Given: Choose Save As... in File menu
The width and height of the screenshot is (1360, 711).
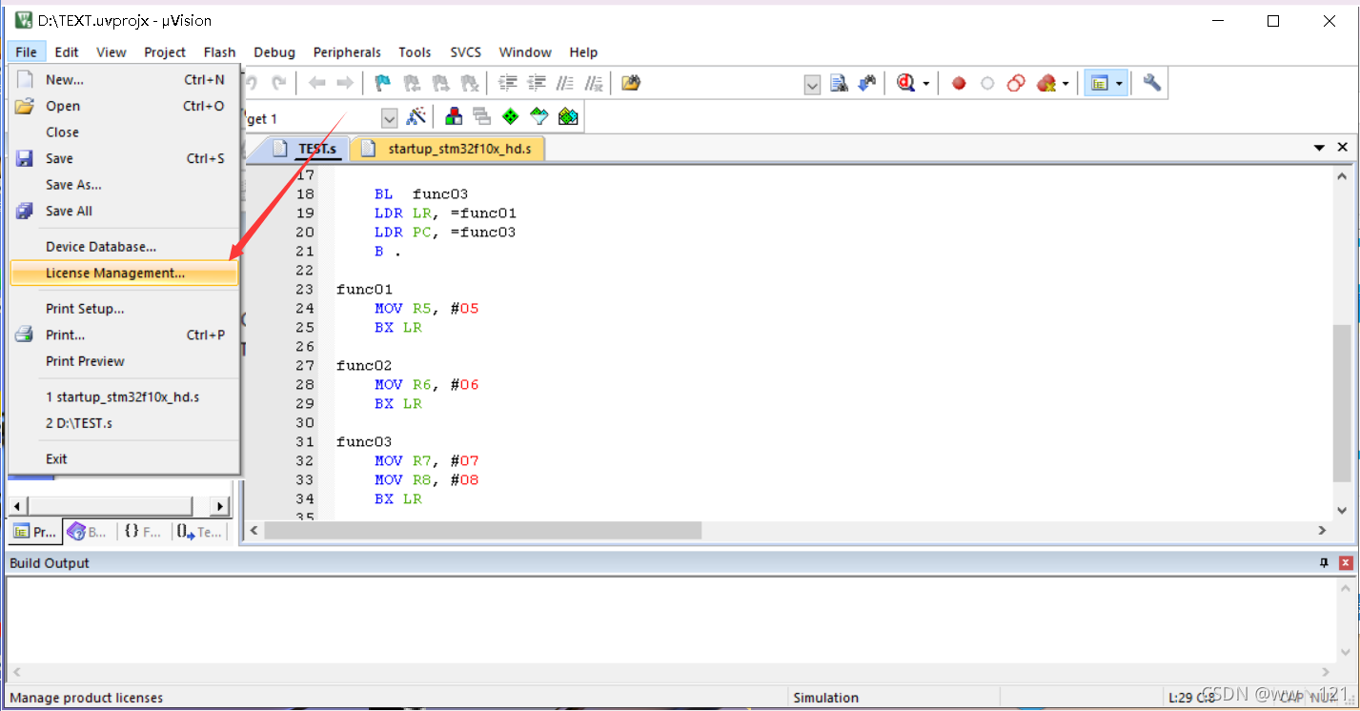Looking at the screenshot, I should (123, 185).
